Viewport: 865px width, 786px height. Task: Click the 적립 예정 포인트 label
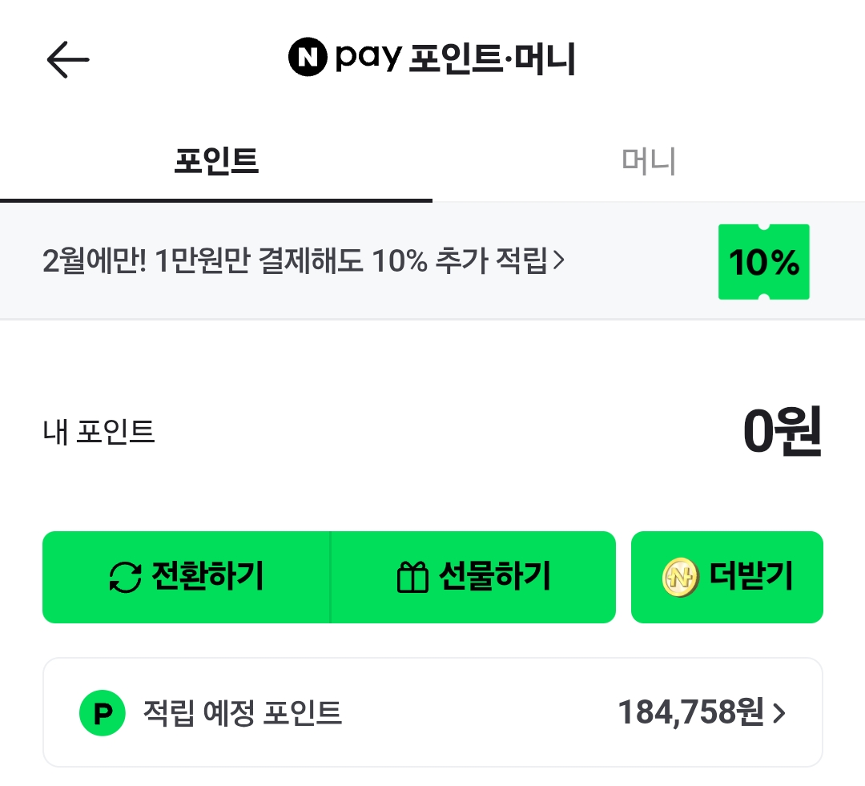tap(242, 712)
